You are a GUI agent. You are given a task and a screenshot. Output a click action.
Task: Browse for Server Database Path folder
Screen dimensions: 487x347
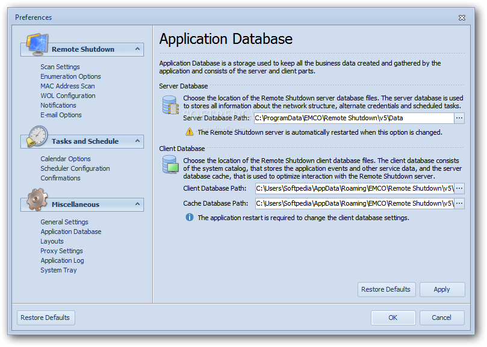pos(459,118)
